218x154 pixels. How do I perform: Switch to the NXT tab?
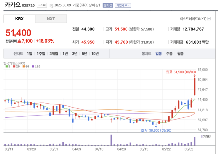point(51,19)
